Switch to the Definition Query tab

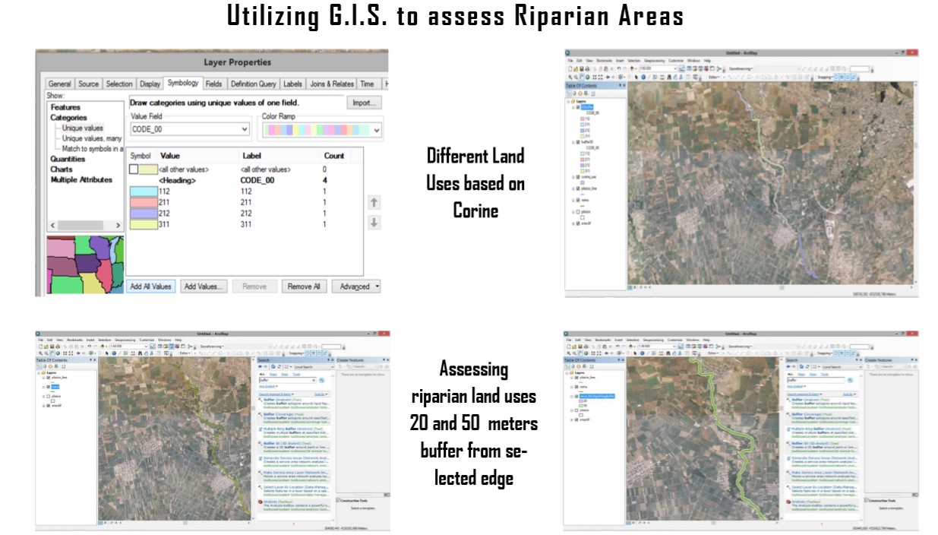coord(253,84)
